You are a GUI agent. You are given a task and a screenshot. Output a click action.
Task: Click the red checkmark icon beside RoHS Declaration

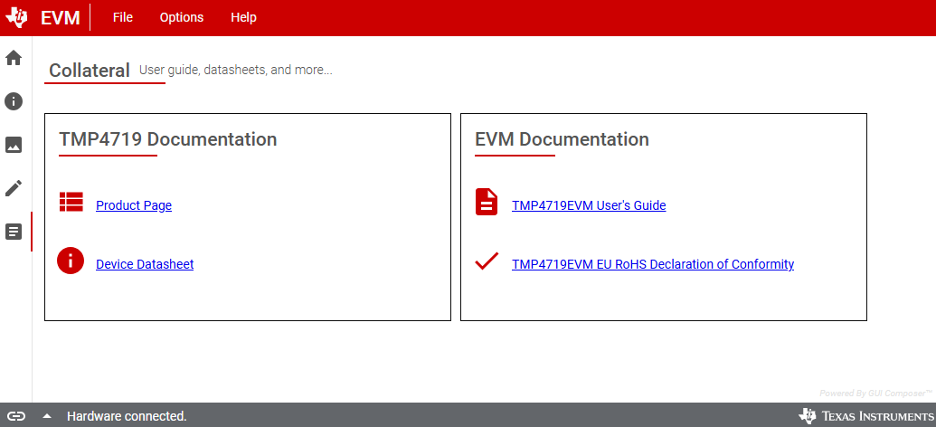pyautogui.click(x=487, y=261)
